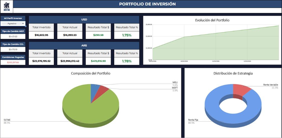Viewport: 282px width, 138px height.
Task: Click the Composición del Portfolio title
Action: click(x=91, y=73)
